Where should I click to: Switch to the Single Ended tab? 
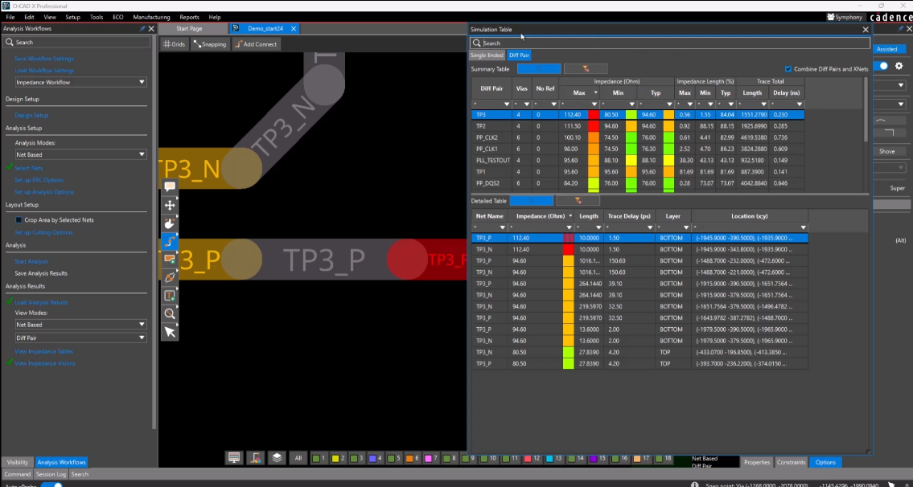point(487,55)
